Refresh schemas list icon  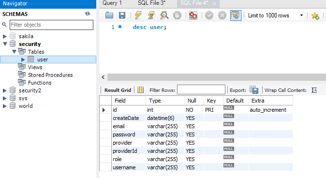coord(88,14)
